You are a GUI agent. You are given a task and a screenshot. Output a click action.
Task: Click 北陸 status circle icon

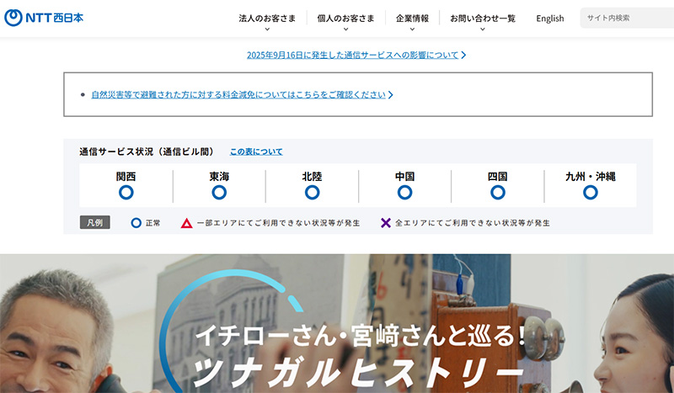tap(312, 193)
